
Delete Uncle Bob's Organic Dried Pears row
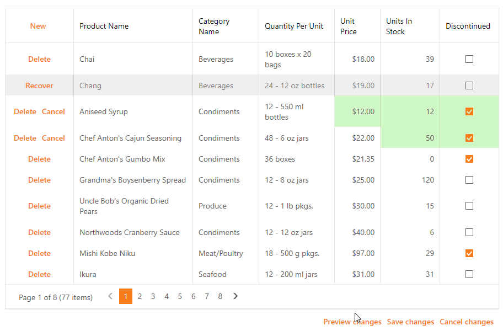coord(40,206)
